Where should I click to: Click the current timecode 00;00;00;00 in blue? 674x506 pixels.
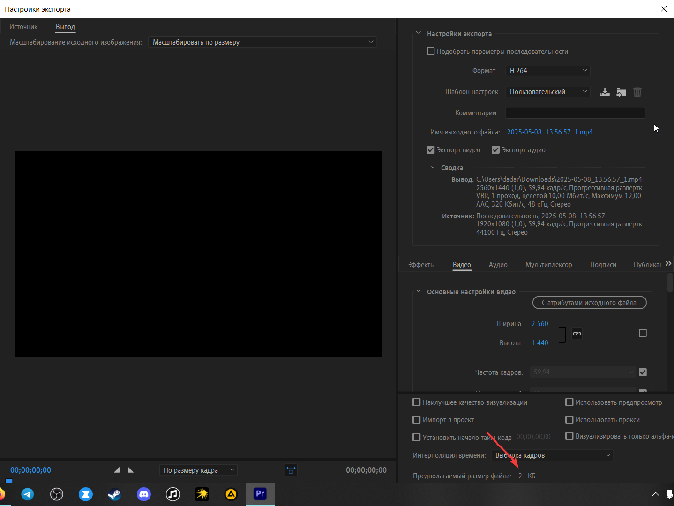tap(30, 470)
